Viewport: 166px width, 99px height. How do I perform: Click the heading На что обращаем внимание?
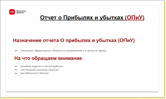48,58
